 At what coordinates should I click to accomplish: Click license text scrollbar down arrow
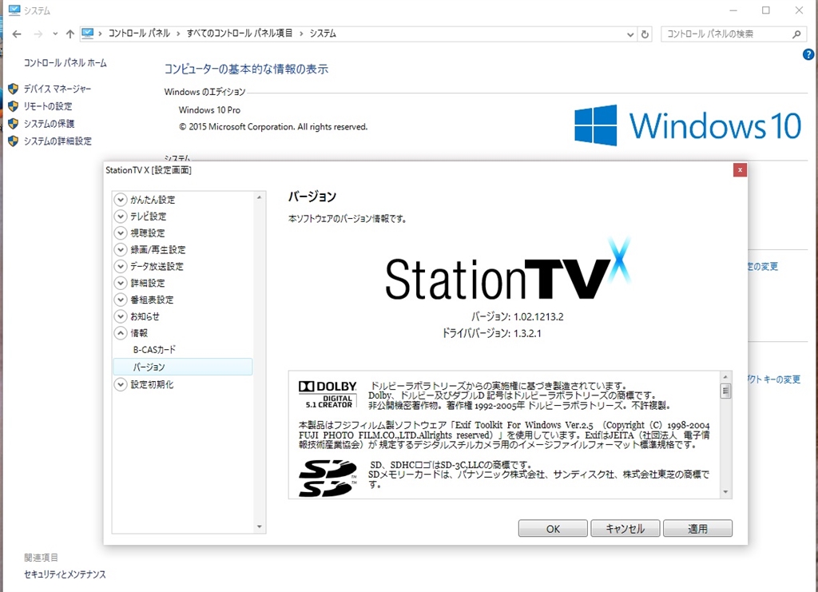[x=725, y=492]
